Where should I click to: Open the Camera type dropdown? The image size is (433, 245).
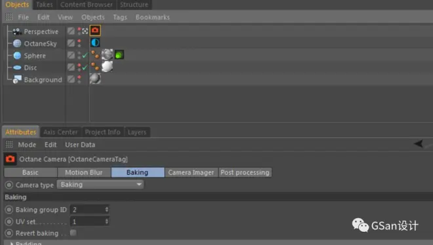[x=100, y=184]
